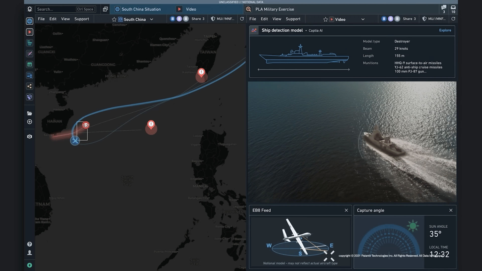Click the Ship detection model panel icon
This screenshot has height=271, width=482.
[254, 30]
